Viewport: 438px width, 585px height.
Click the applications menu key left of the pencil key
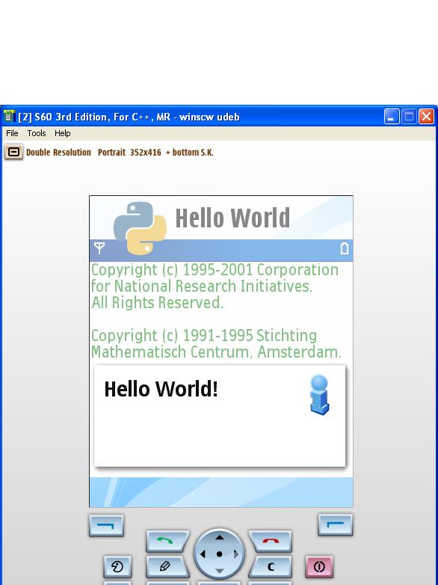coord(117,567)
